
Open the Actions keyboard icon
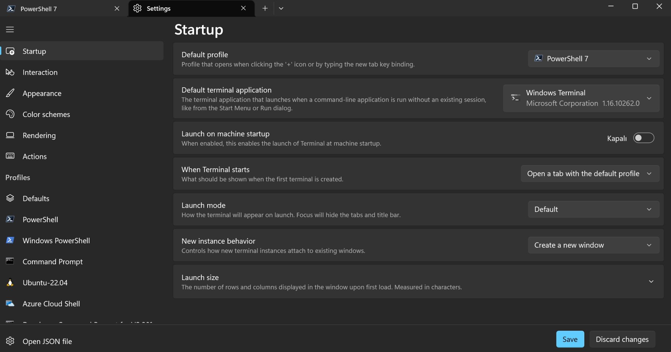(10, 156)
